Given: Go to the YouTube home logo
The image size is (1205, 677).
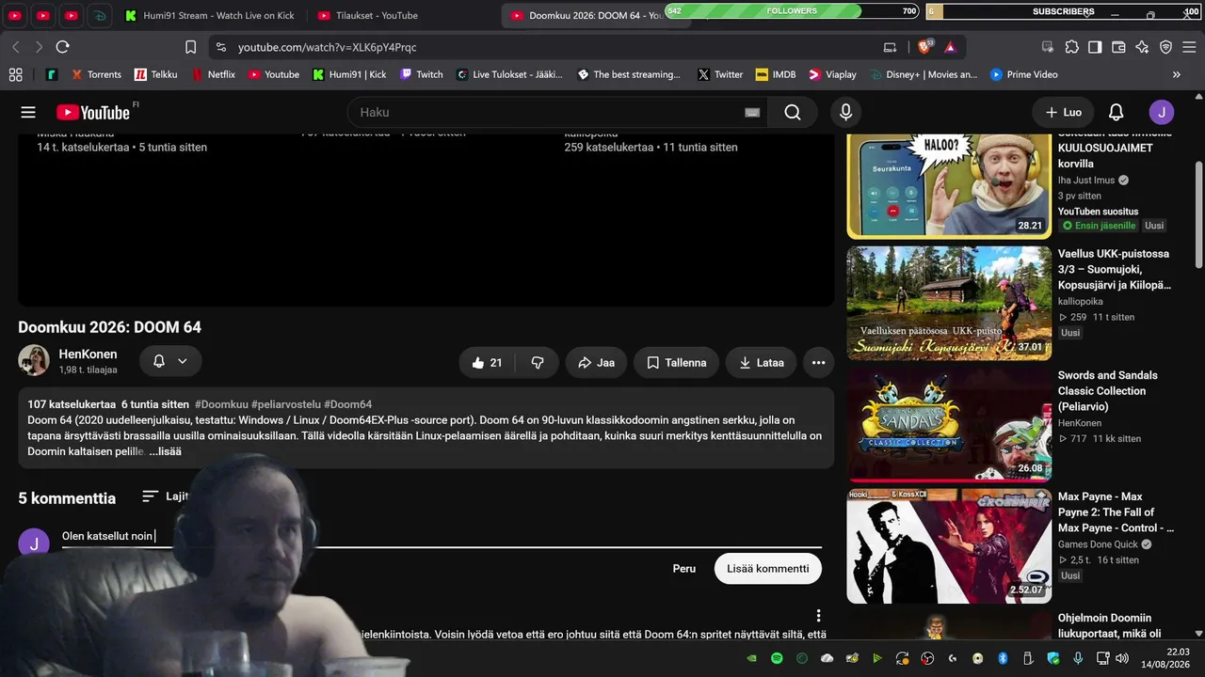Looking at the screenshot, I should click(93, 113).
